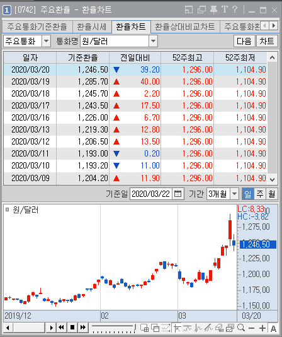Click table scrollbar down arrow
Image resolution: width=282 pixels, height=337 pixels.
(x=273, y=179)
